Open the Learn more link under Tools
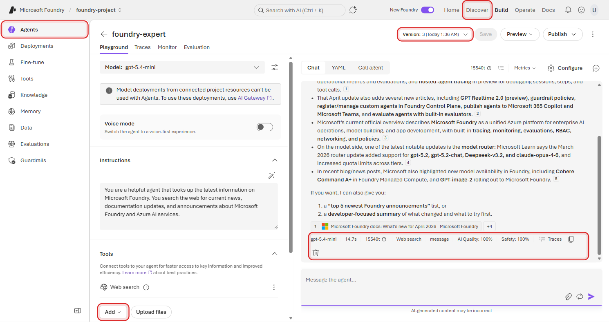The height and width of the screenshot is (322, 609). point(137,273)
